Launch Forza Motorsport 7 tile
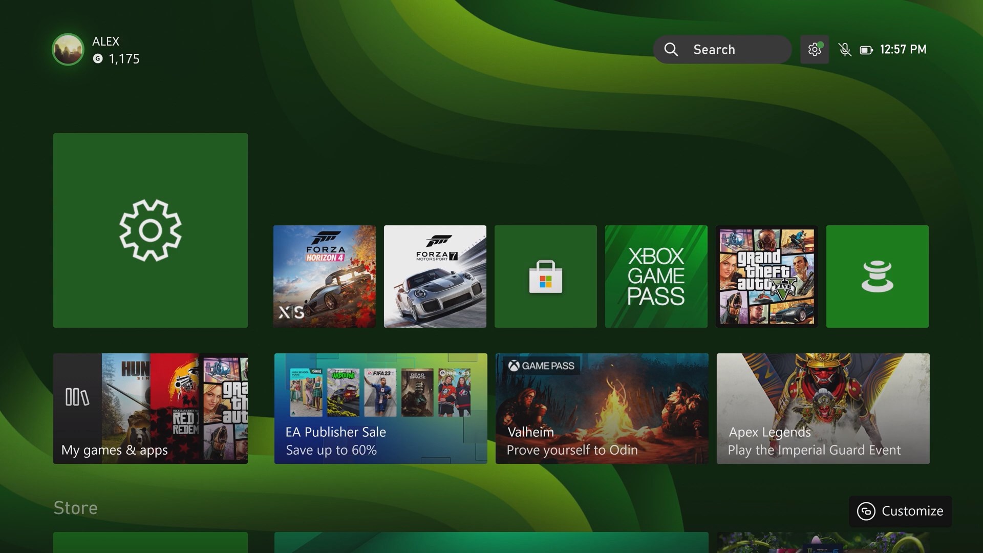Viewport: 983px width, 553px height. pyautogui.click(x=435, y=276)
